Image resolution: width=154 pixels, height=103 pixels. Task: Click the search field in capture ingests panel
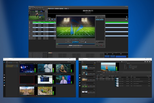click(x=88, y=63)
